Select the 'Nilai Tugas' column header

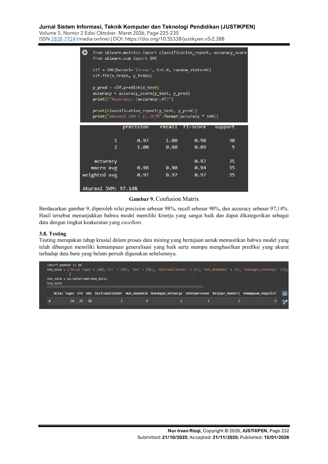pos(64,293)
